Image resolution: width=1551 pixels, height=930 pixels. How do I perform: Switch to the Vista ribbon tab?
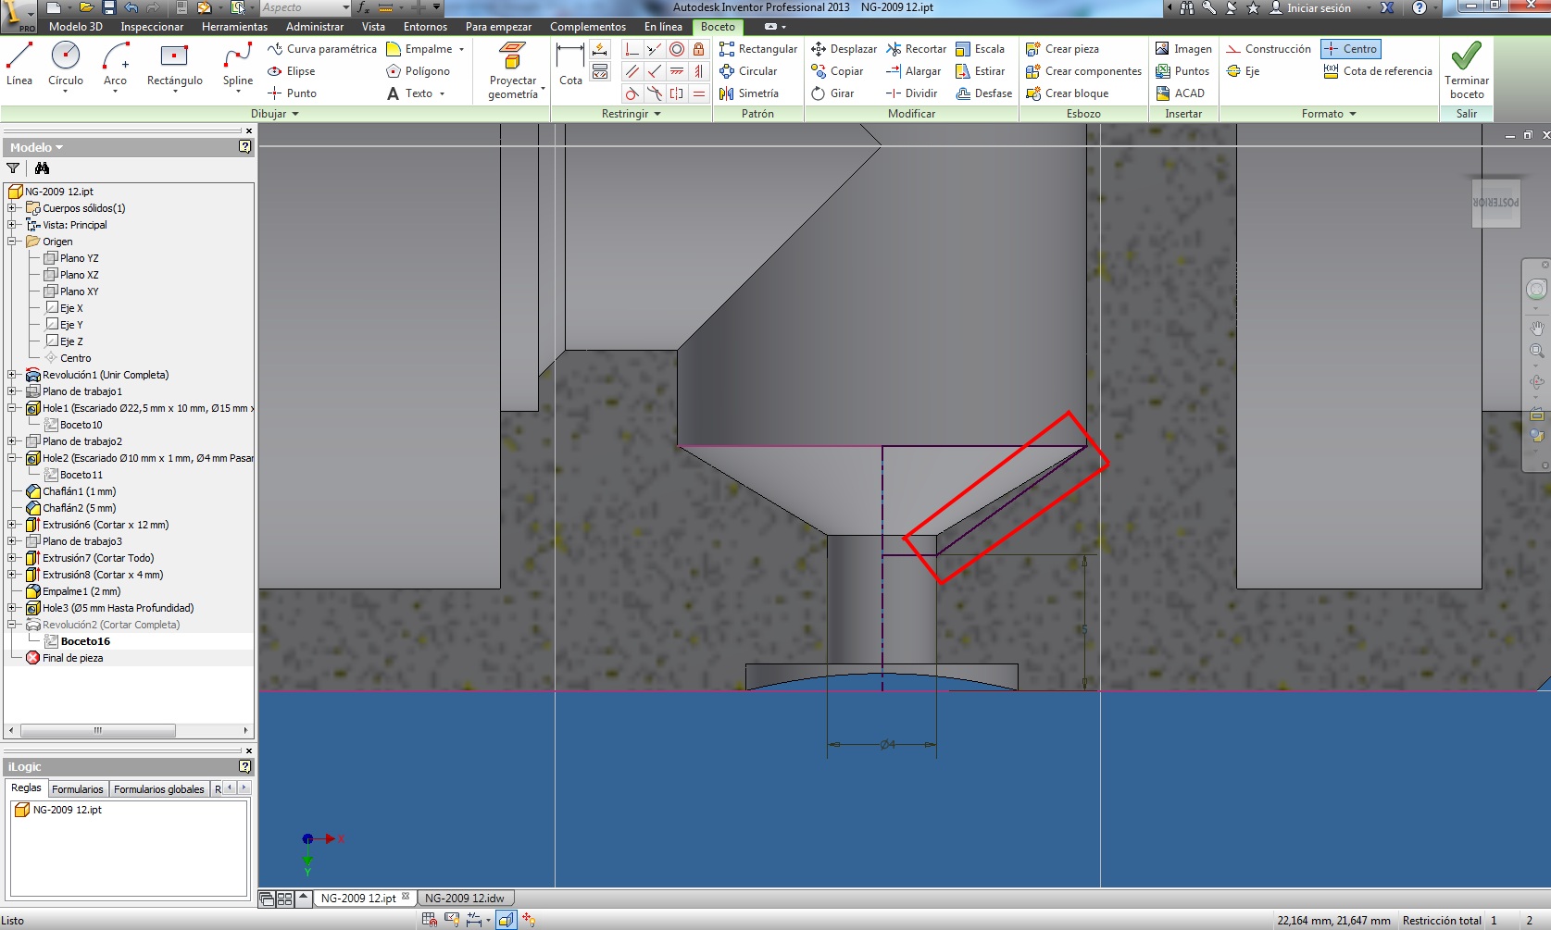tap(373, 27)
